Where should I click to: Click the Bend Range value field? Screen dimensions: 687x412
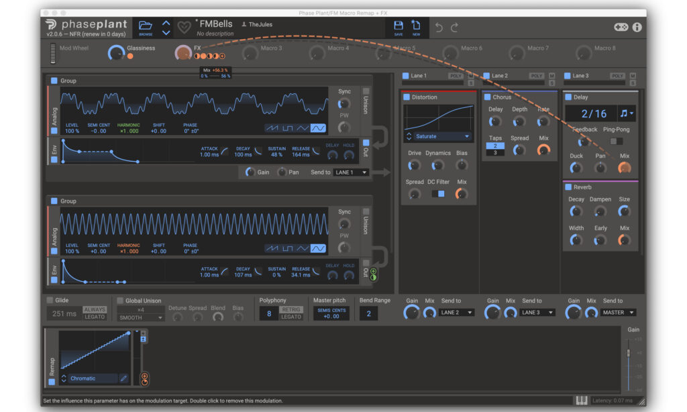[368, 313]
